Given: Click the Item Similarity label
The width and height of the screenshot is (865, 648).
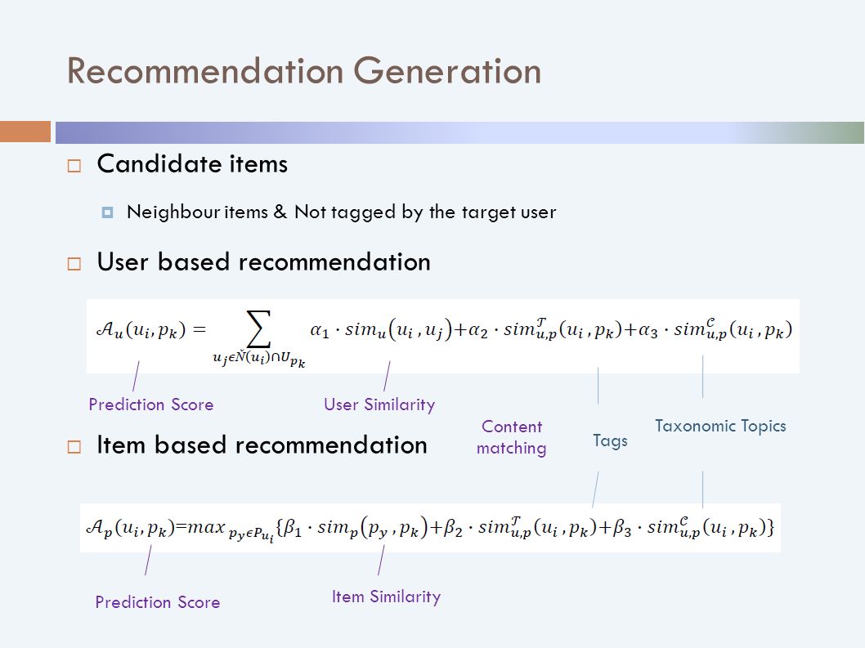Looking at the screenshot, I should click(x=386, y=597).
